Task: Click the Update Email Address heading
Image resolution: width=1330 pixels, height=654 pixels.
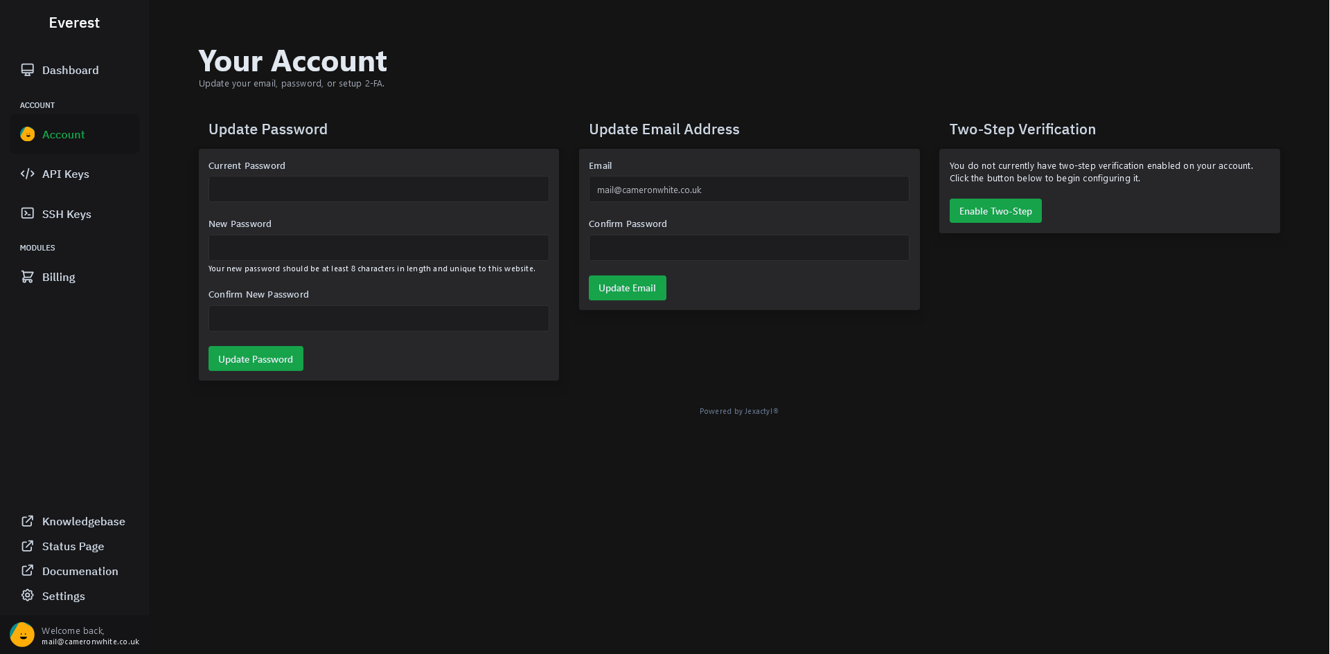Action: click(664, 129)
